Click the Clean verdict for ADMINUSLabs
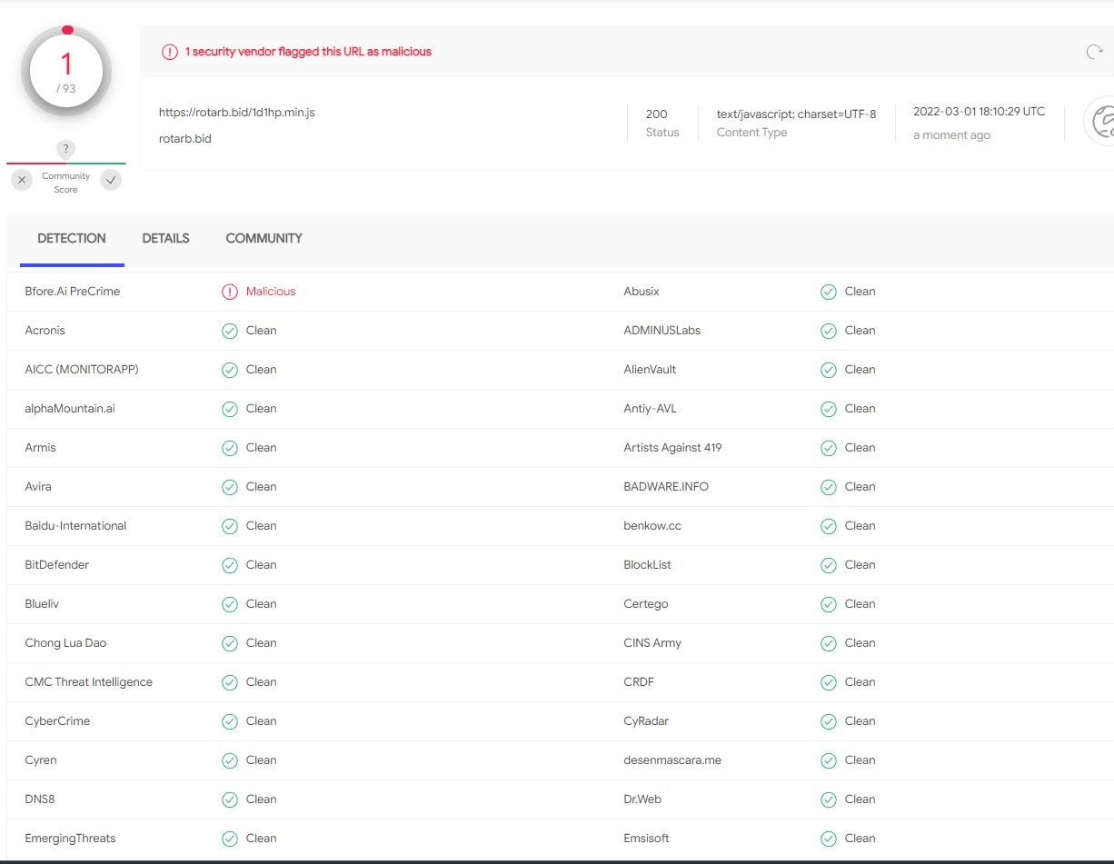The image size is (1114, 864). [860, 331]
